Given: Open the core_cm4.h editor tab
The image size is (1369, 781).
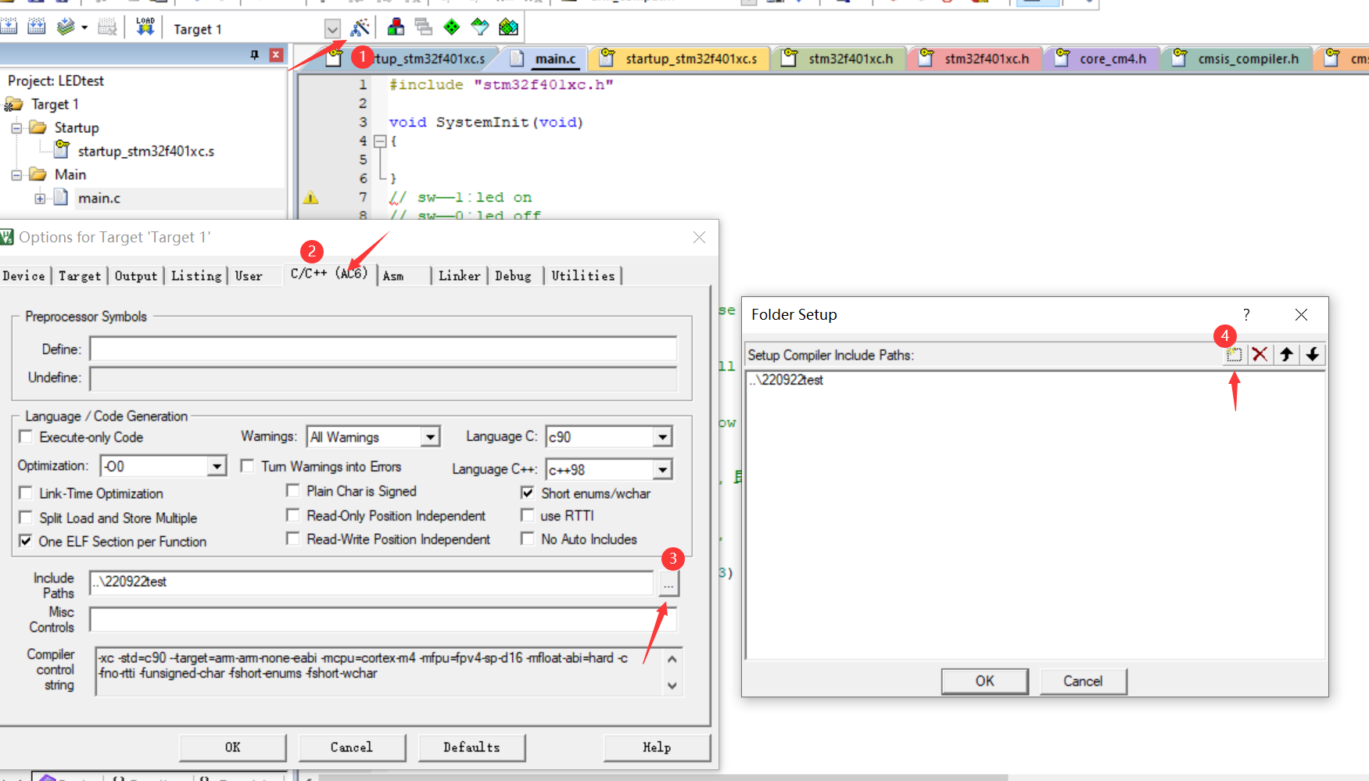Looking at the screenshot, I should 1102,59.
